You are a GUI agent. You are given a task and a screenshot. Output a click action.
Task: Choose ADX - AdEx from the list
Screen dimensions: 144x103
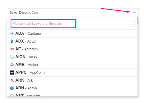point(72,41)
